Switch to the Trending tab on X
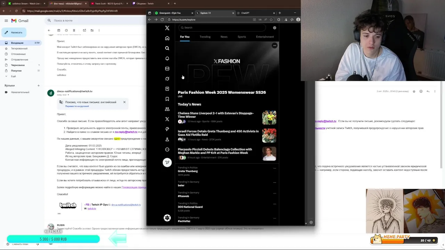This screenshot has height=250, width=445. pyautogui.click(x=205, y=37)
